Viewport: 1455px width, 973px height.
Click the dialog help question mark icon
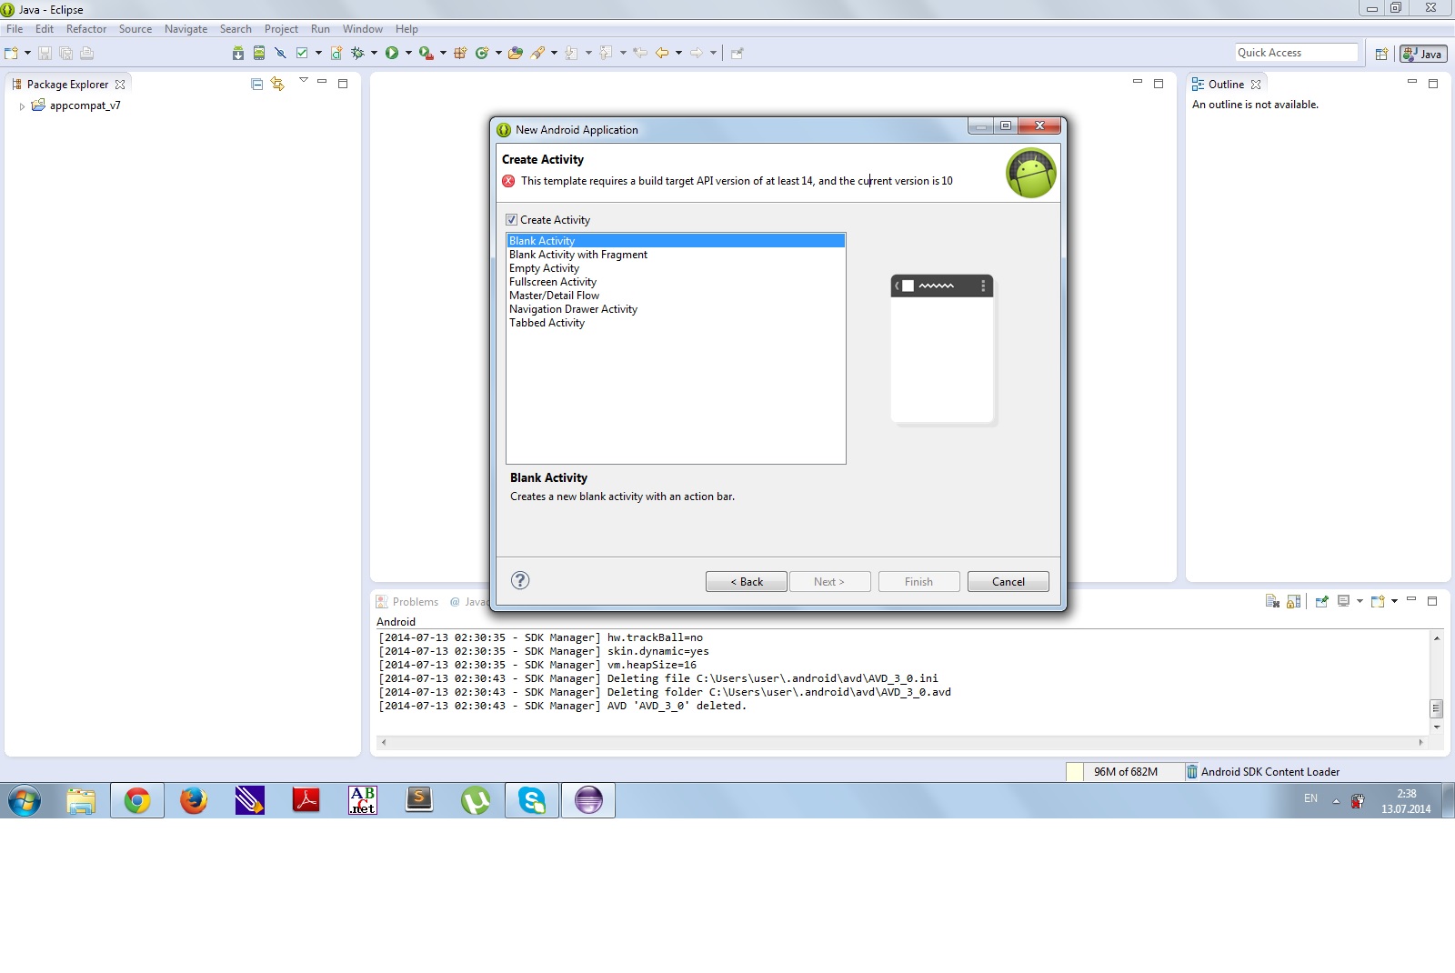pyautogui.click(x=520, y=580)
